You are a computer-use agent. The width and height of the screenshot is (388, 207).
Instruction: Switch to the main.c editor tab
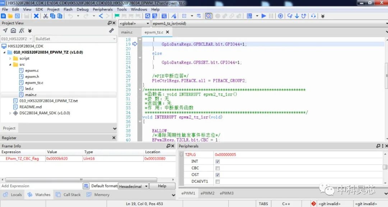pyautogui.click(x=127, y=32)
